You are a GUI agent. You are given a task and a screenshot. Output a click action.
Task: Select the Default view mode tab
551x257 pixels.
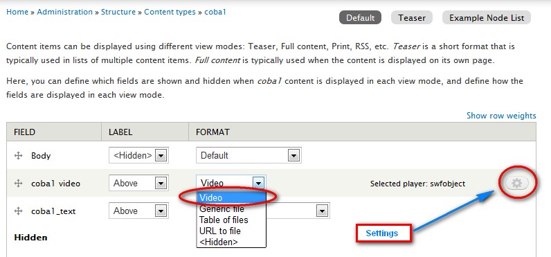360,17
